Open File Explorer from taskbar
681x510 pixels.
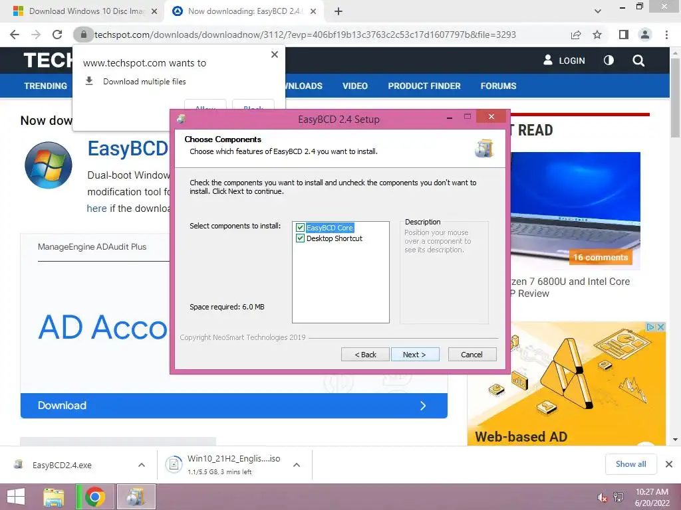(53, 497)
